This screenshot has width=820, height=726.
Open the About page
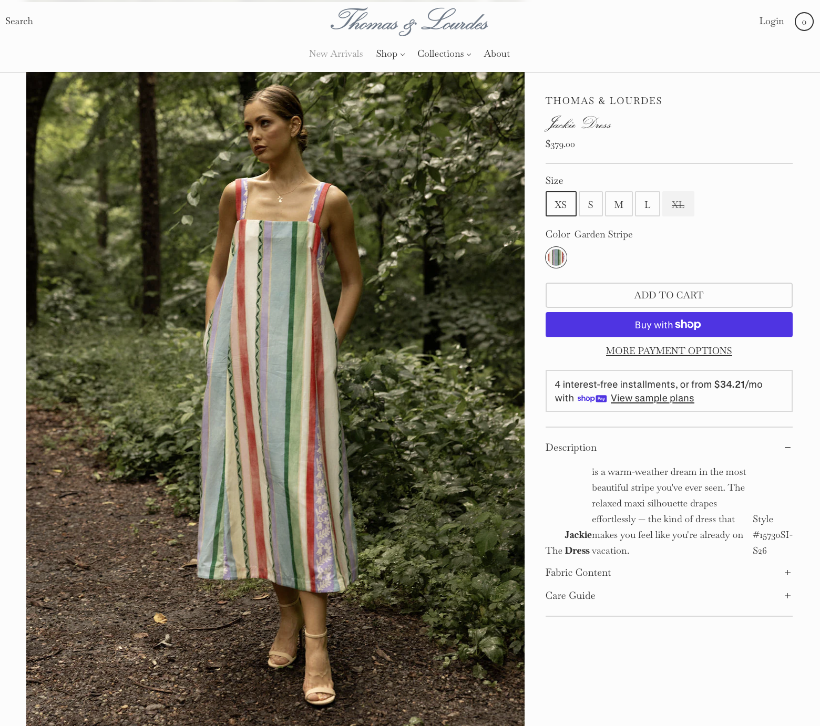coord(497,54)
